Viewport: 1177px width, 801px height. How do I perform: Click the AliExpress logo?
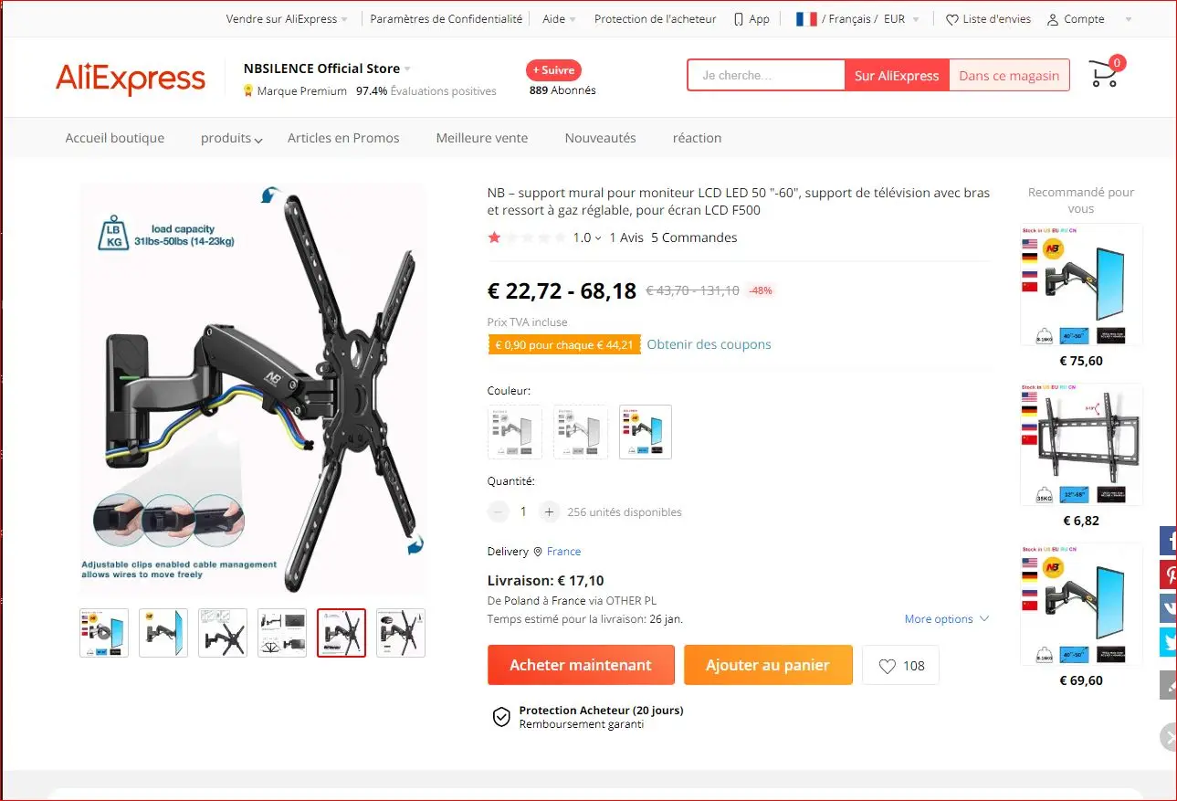pyautogui.click(x=131, y=78)
